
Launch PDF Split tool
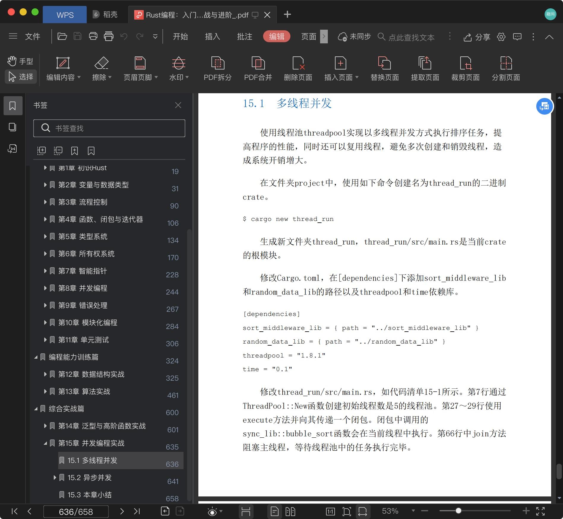pos(218,69)
